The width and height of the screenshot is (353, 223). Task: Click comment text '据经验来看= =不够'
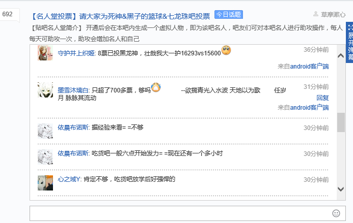(118, 128)
